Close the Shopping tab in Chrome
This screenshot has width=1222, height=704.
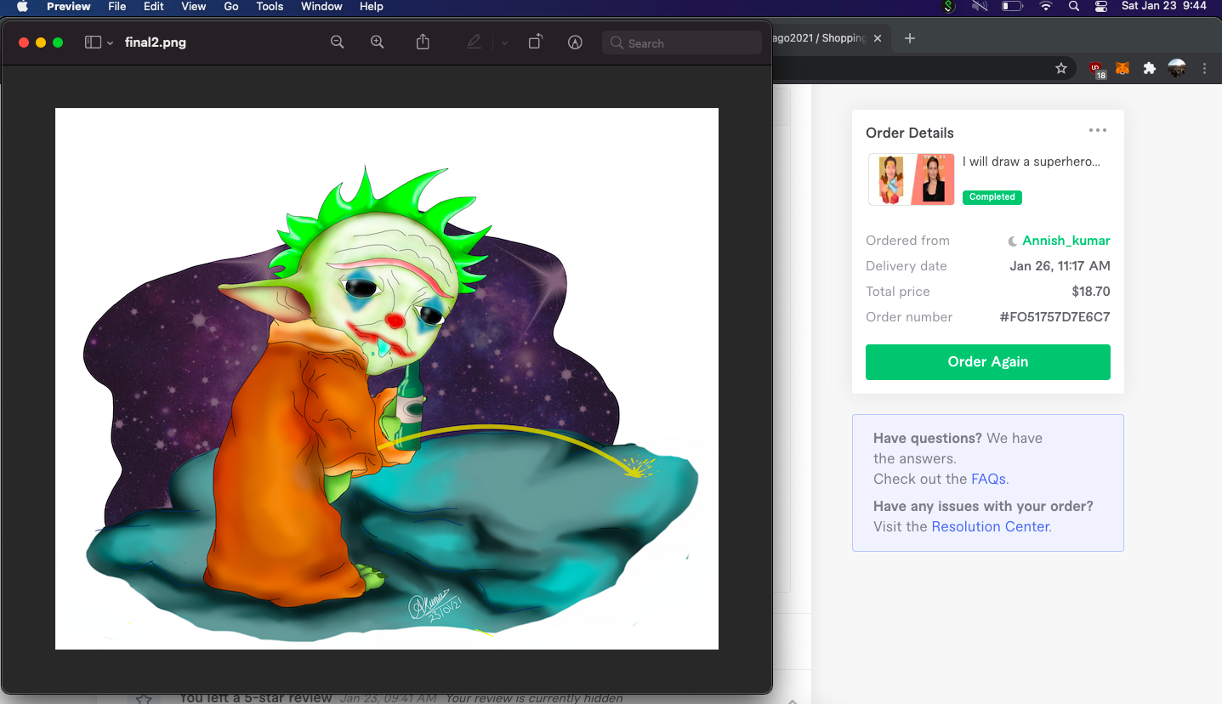click(x=878, y=38)
